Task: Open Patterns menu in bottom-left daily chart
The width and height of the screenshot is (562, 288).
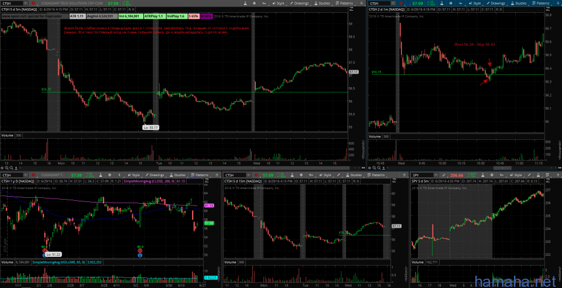Action: (199, 175)
